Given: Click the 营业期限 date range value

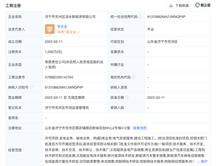Looking at the screenshot, I should tap(65, 97).
